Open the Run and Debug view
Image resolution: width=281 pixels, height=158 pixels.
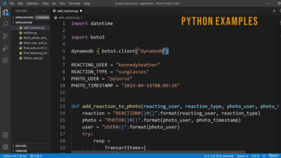click(5, 48)
